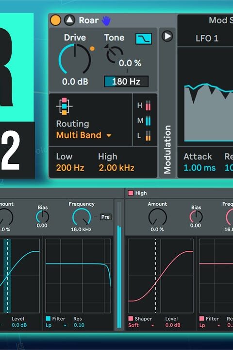Toggle the Tone filter shape icon
The width and height of the screenshot is (233, 350).
(144, 38)
